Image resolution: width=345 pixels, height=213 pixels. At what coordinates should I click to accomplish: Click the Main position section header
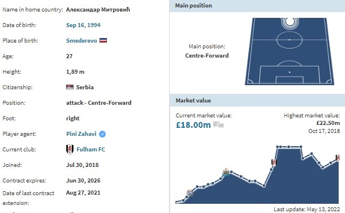(x=257, y=6)
